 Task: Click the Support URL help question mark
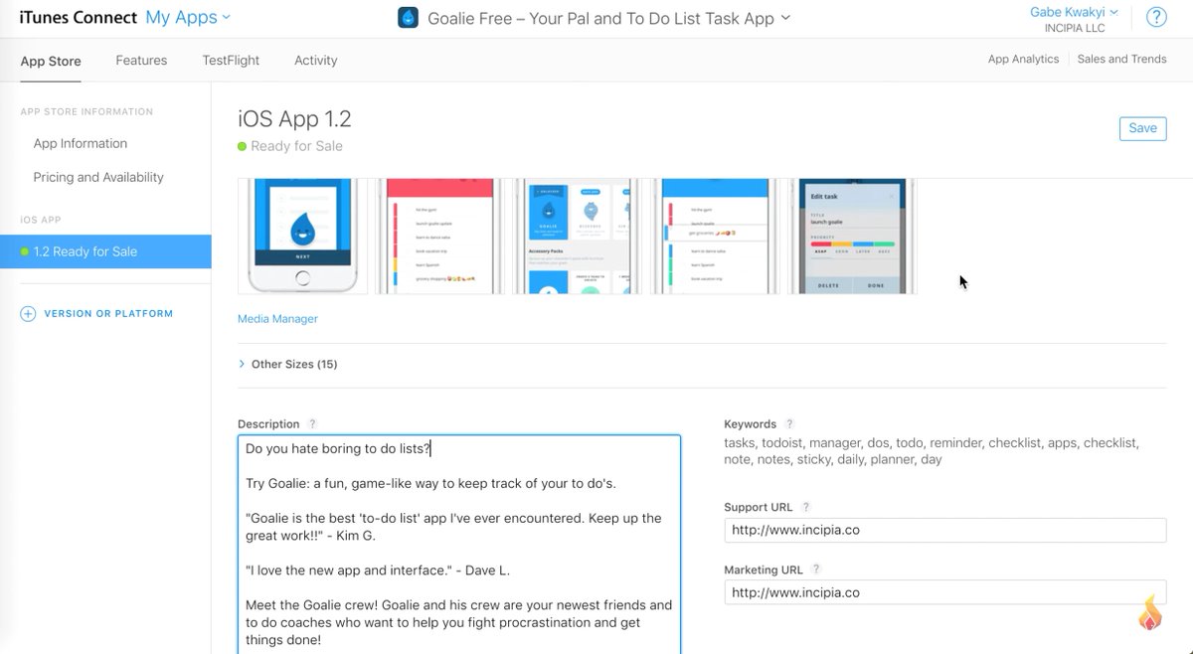pos(806,507)
